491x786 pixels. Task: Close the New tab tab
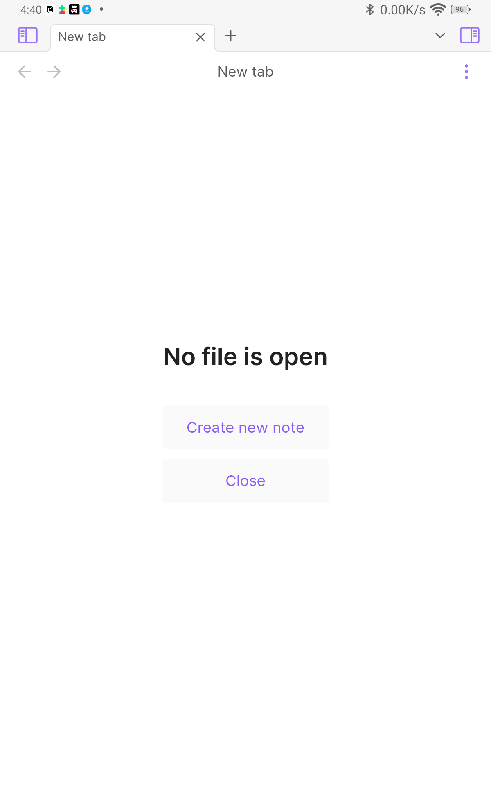click(x=200, y=38)
